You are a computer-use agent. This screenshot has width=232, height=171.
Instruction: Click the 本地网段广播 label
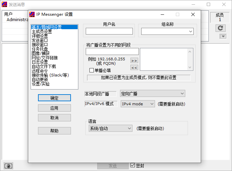pos(101,94)
